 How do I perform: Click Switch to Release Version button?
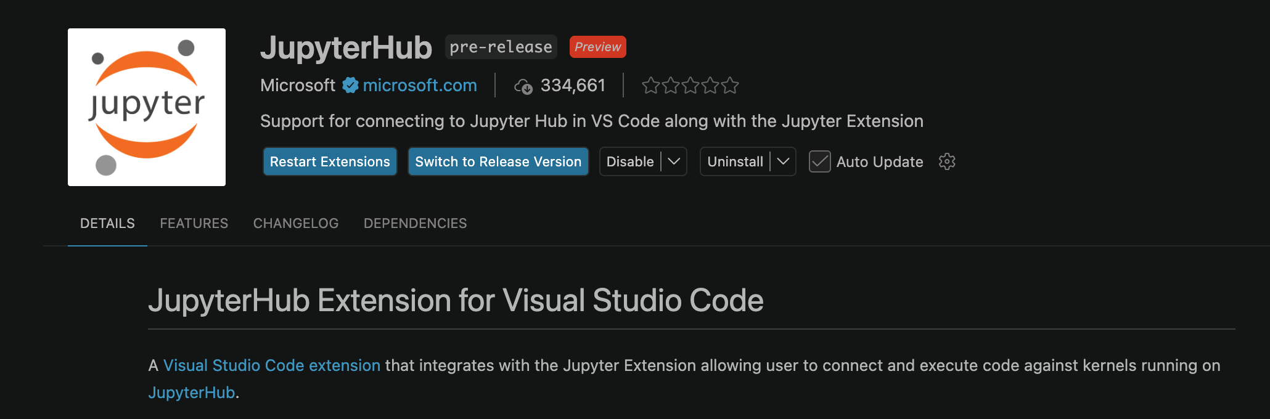point(498,161)
